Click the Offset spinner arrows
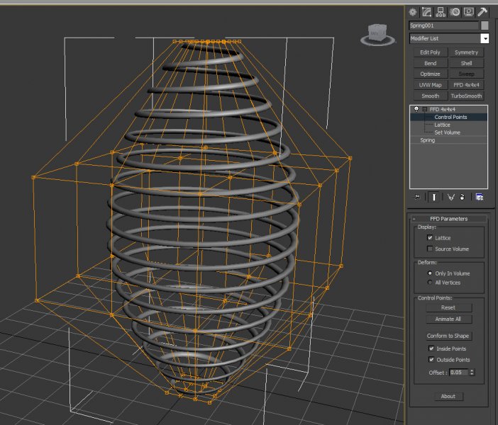This screenshot has width=498, height=425. pyautogui.click(x=472, y=373)
